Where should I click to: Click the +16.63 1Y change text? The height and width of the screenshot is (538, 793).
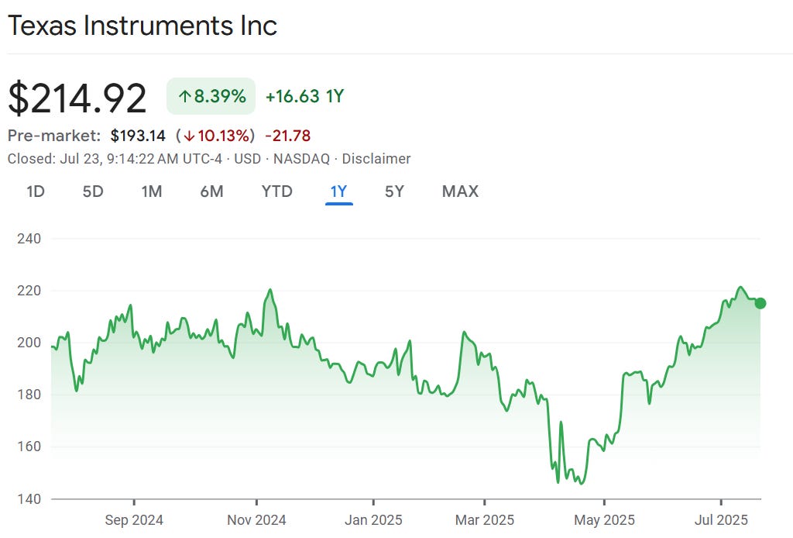(x=305, y=96)
